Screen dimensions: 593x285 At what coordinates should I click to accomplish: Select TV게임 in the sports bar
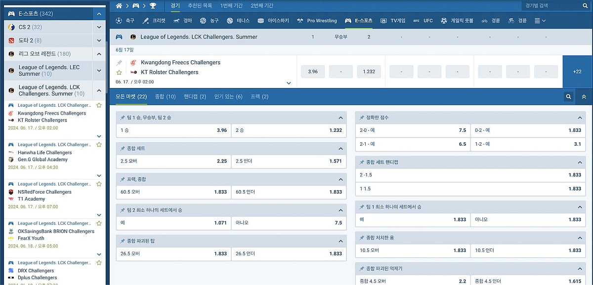click(x=393, y=21)
